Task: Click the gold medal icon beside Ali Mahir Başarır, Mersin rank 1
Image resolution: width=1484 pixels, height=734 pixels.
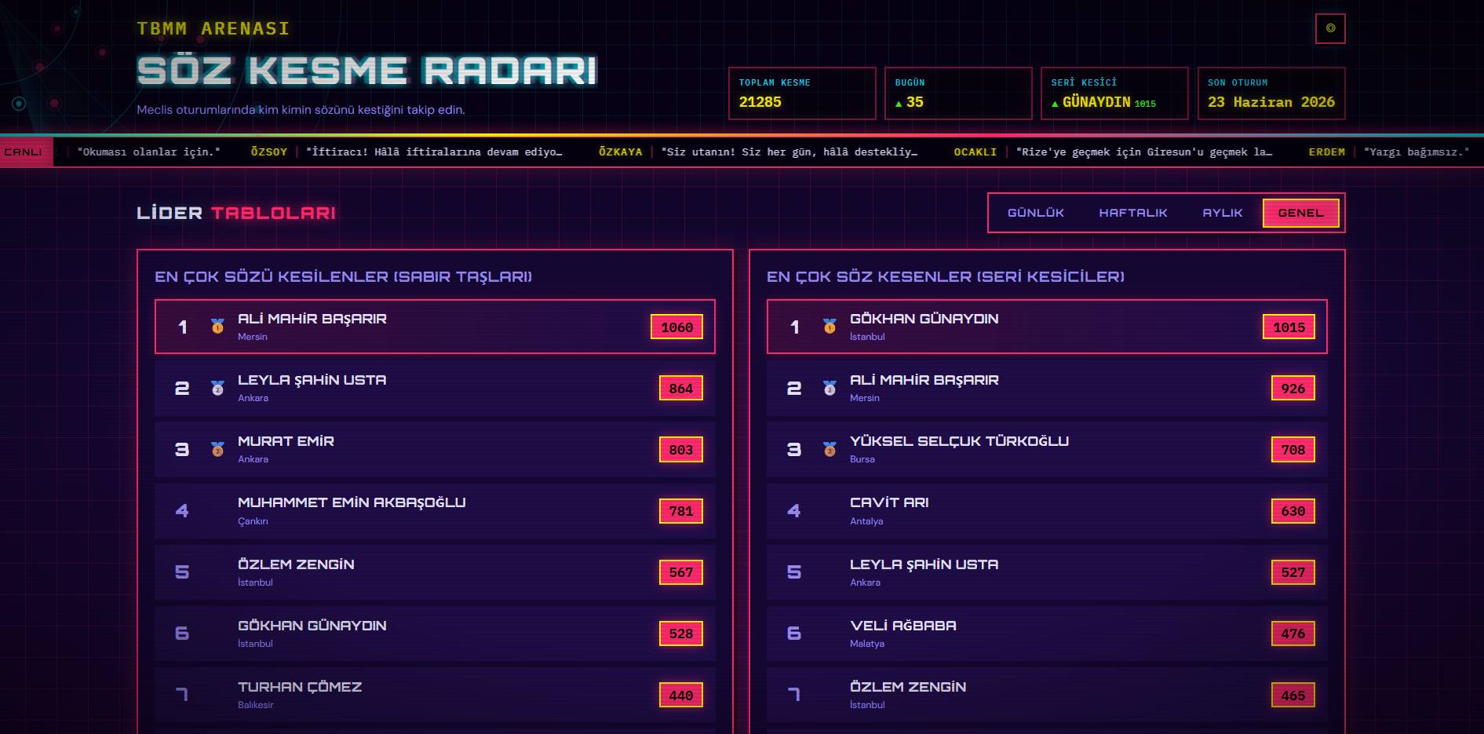Action: point(217,327)
